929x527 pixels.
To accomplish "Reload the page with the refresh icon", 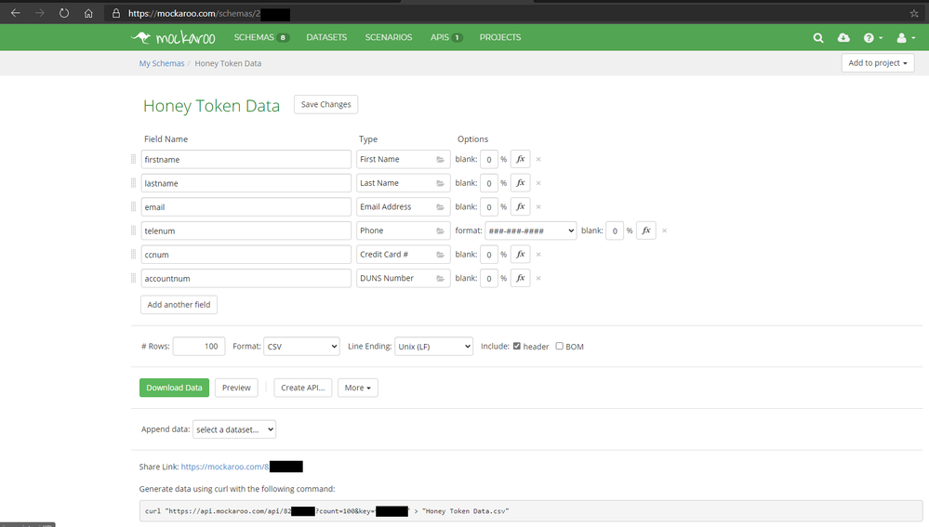I will point(64,13).
